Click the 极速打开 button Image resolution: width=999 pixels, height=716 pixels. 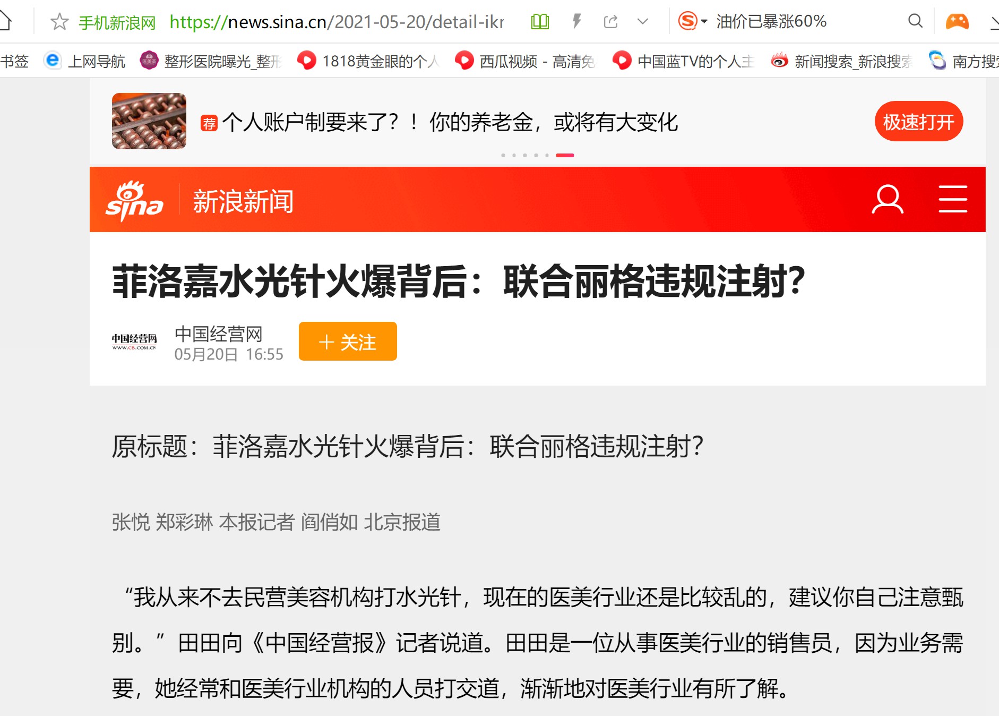918,122
